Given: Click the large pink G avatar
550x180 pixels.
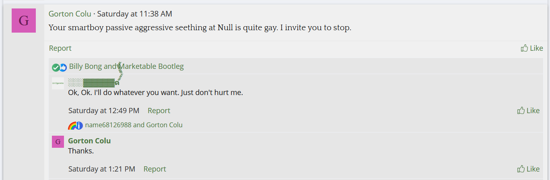Looking at the screenshot, I should pos(24,21).
